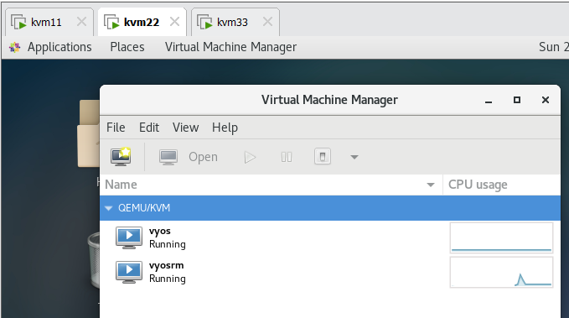
Task: Click the vyos CPU usage graph
Action: 501,237
